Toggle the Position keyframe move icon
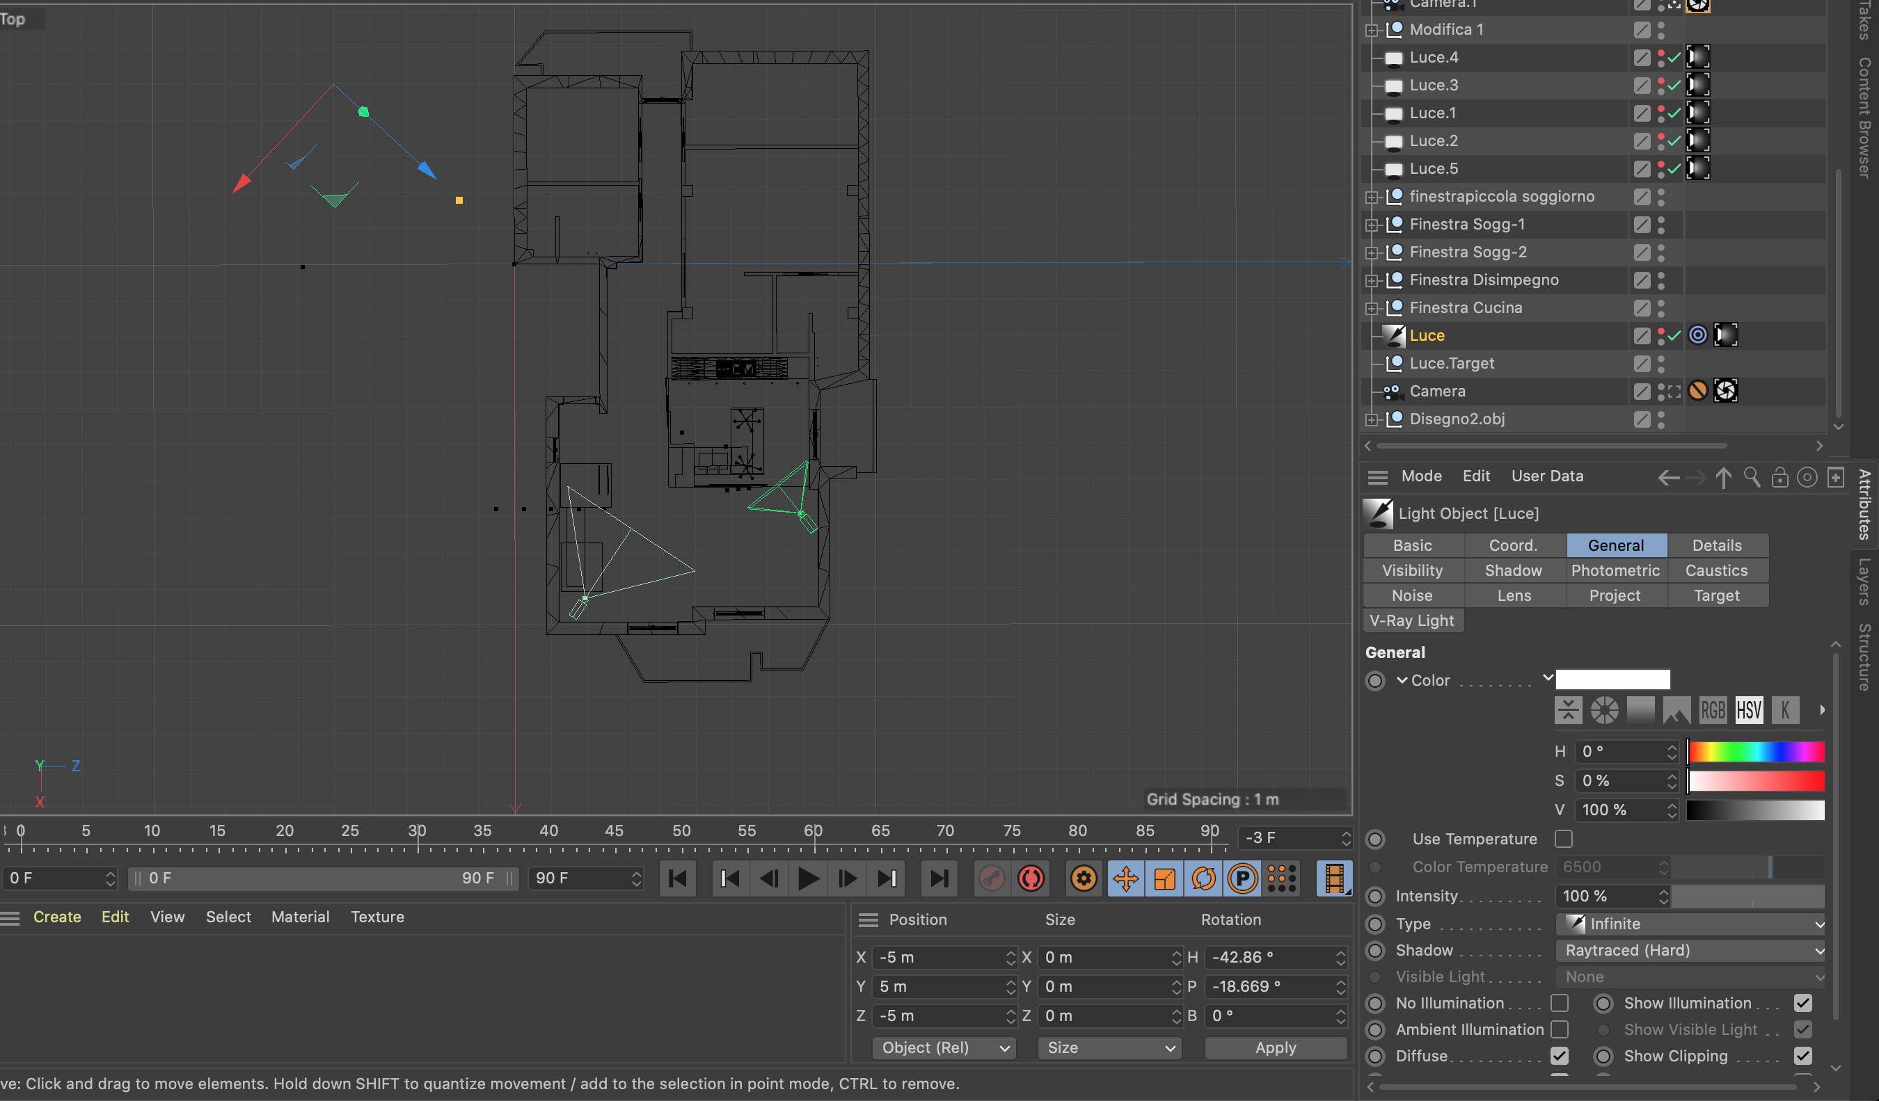The width and height of the screenshot is (1879, 1101). [1125, 879]
